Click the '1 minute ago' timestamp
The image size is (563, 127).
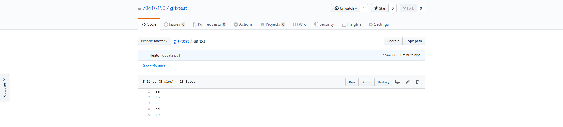(410, 55)
